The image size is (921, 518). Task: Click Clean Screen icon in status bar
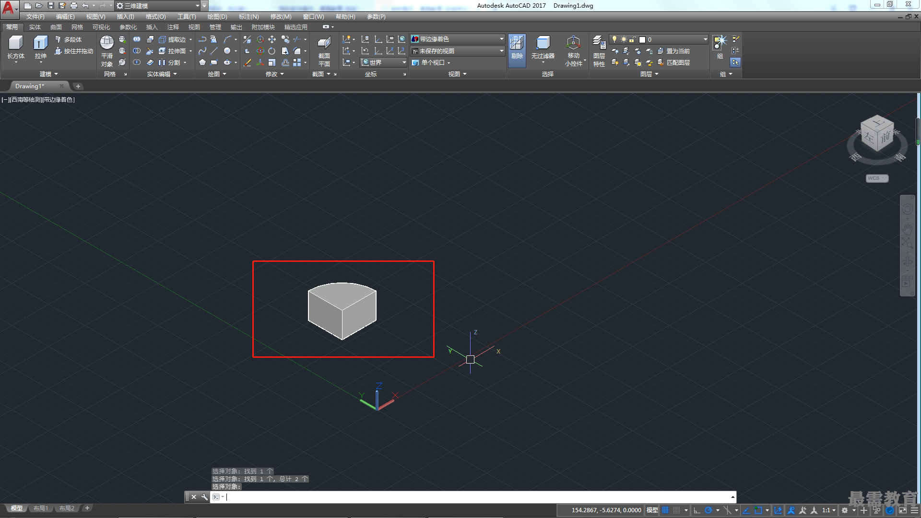click(x=903, y=510)
